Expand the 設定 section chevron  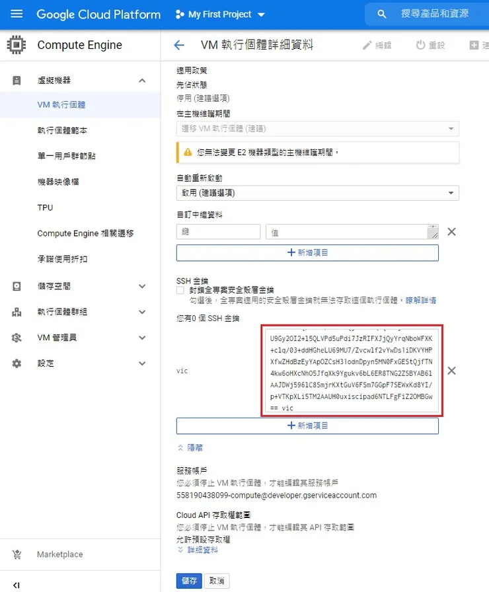[142, 363]
